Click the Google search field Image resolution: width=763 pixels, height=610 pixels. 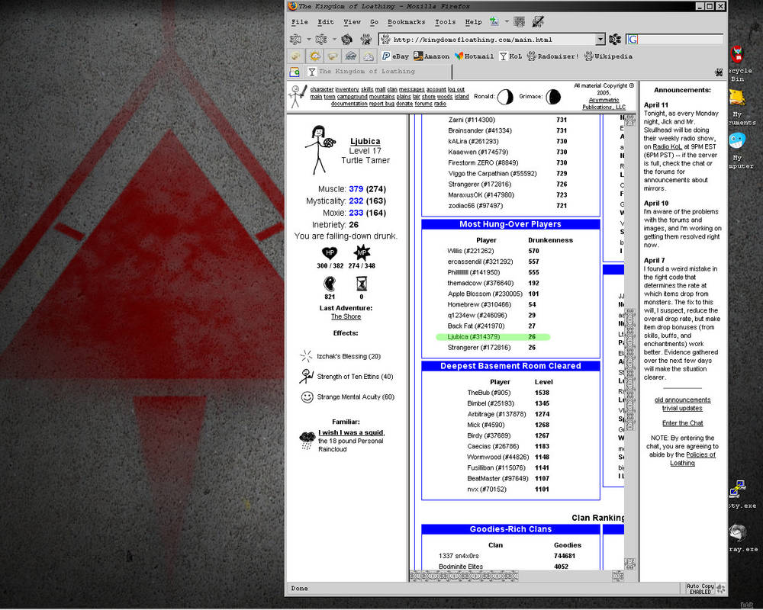tap(674, 40)
